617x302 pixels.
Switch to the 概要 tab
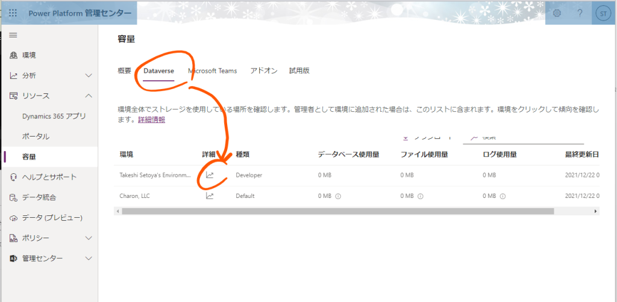click(x=124, y=71)
